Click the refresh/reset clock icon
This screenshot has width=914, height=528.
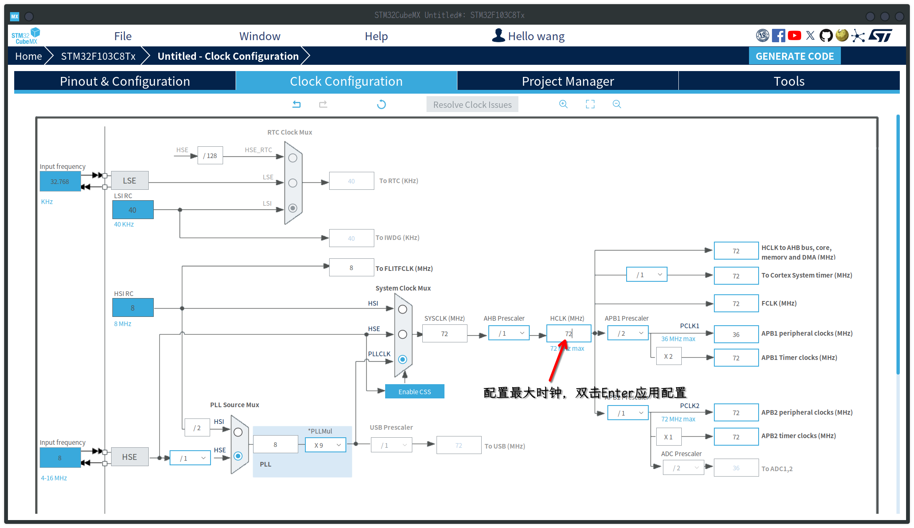[x=381, y=104]
